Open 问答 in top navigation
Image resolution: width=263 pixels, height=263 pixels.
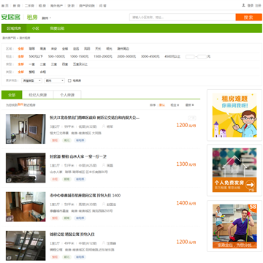(103, 6)
